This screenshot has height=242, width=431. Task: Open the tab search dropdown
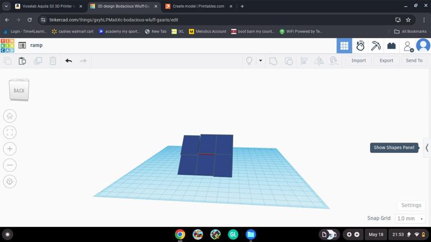click(6, 6)
